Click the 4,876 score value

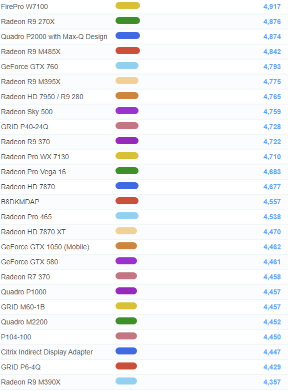272,22
